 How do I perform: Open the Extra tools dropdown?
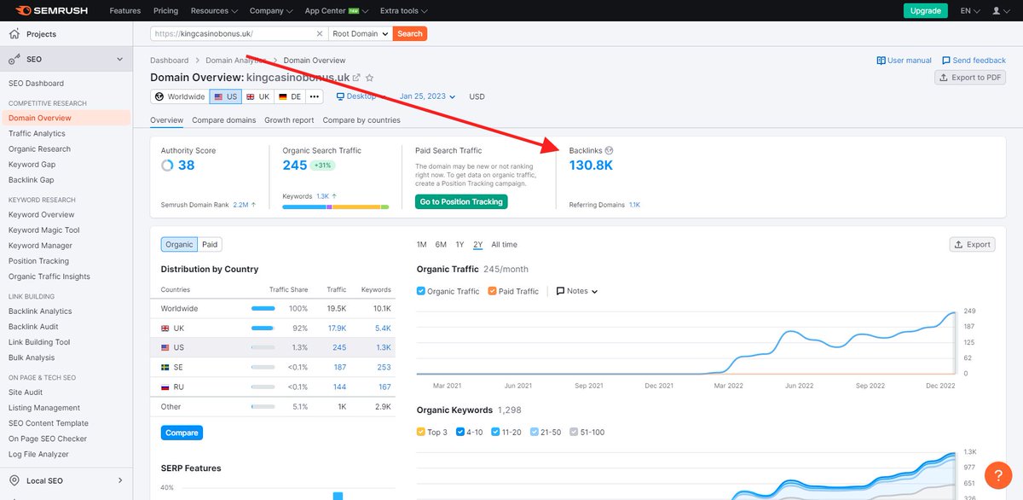(x=404, y=10)
